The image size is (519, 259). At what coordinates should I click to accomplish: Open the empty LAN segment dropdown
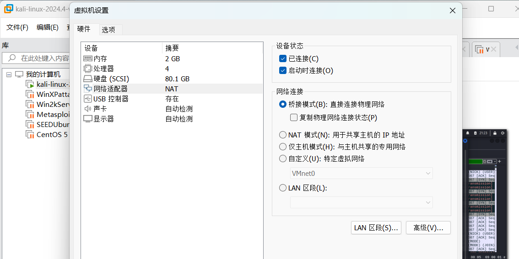(x=362, y=202)
